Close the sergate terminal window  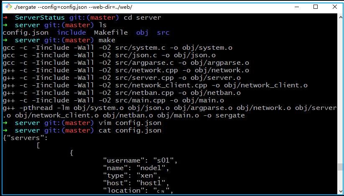pos(334,6)
